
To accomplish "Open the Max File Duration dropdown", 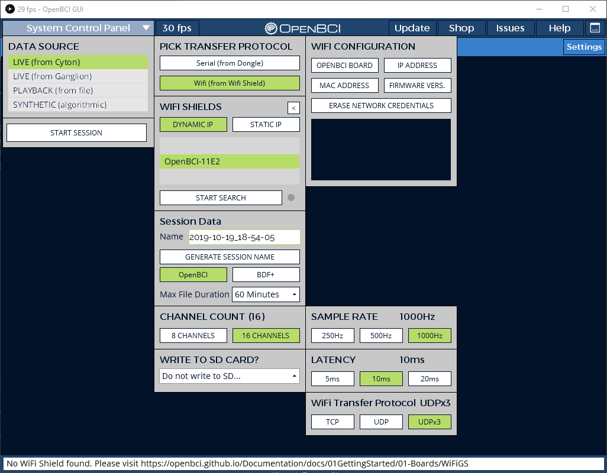I will [266, 294].
